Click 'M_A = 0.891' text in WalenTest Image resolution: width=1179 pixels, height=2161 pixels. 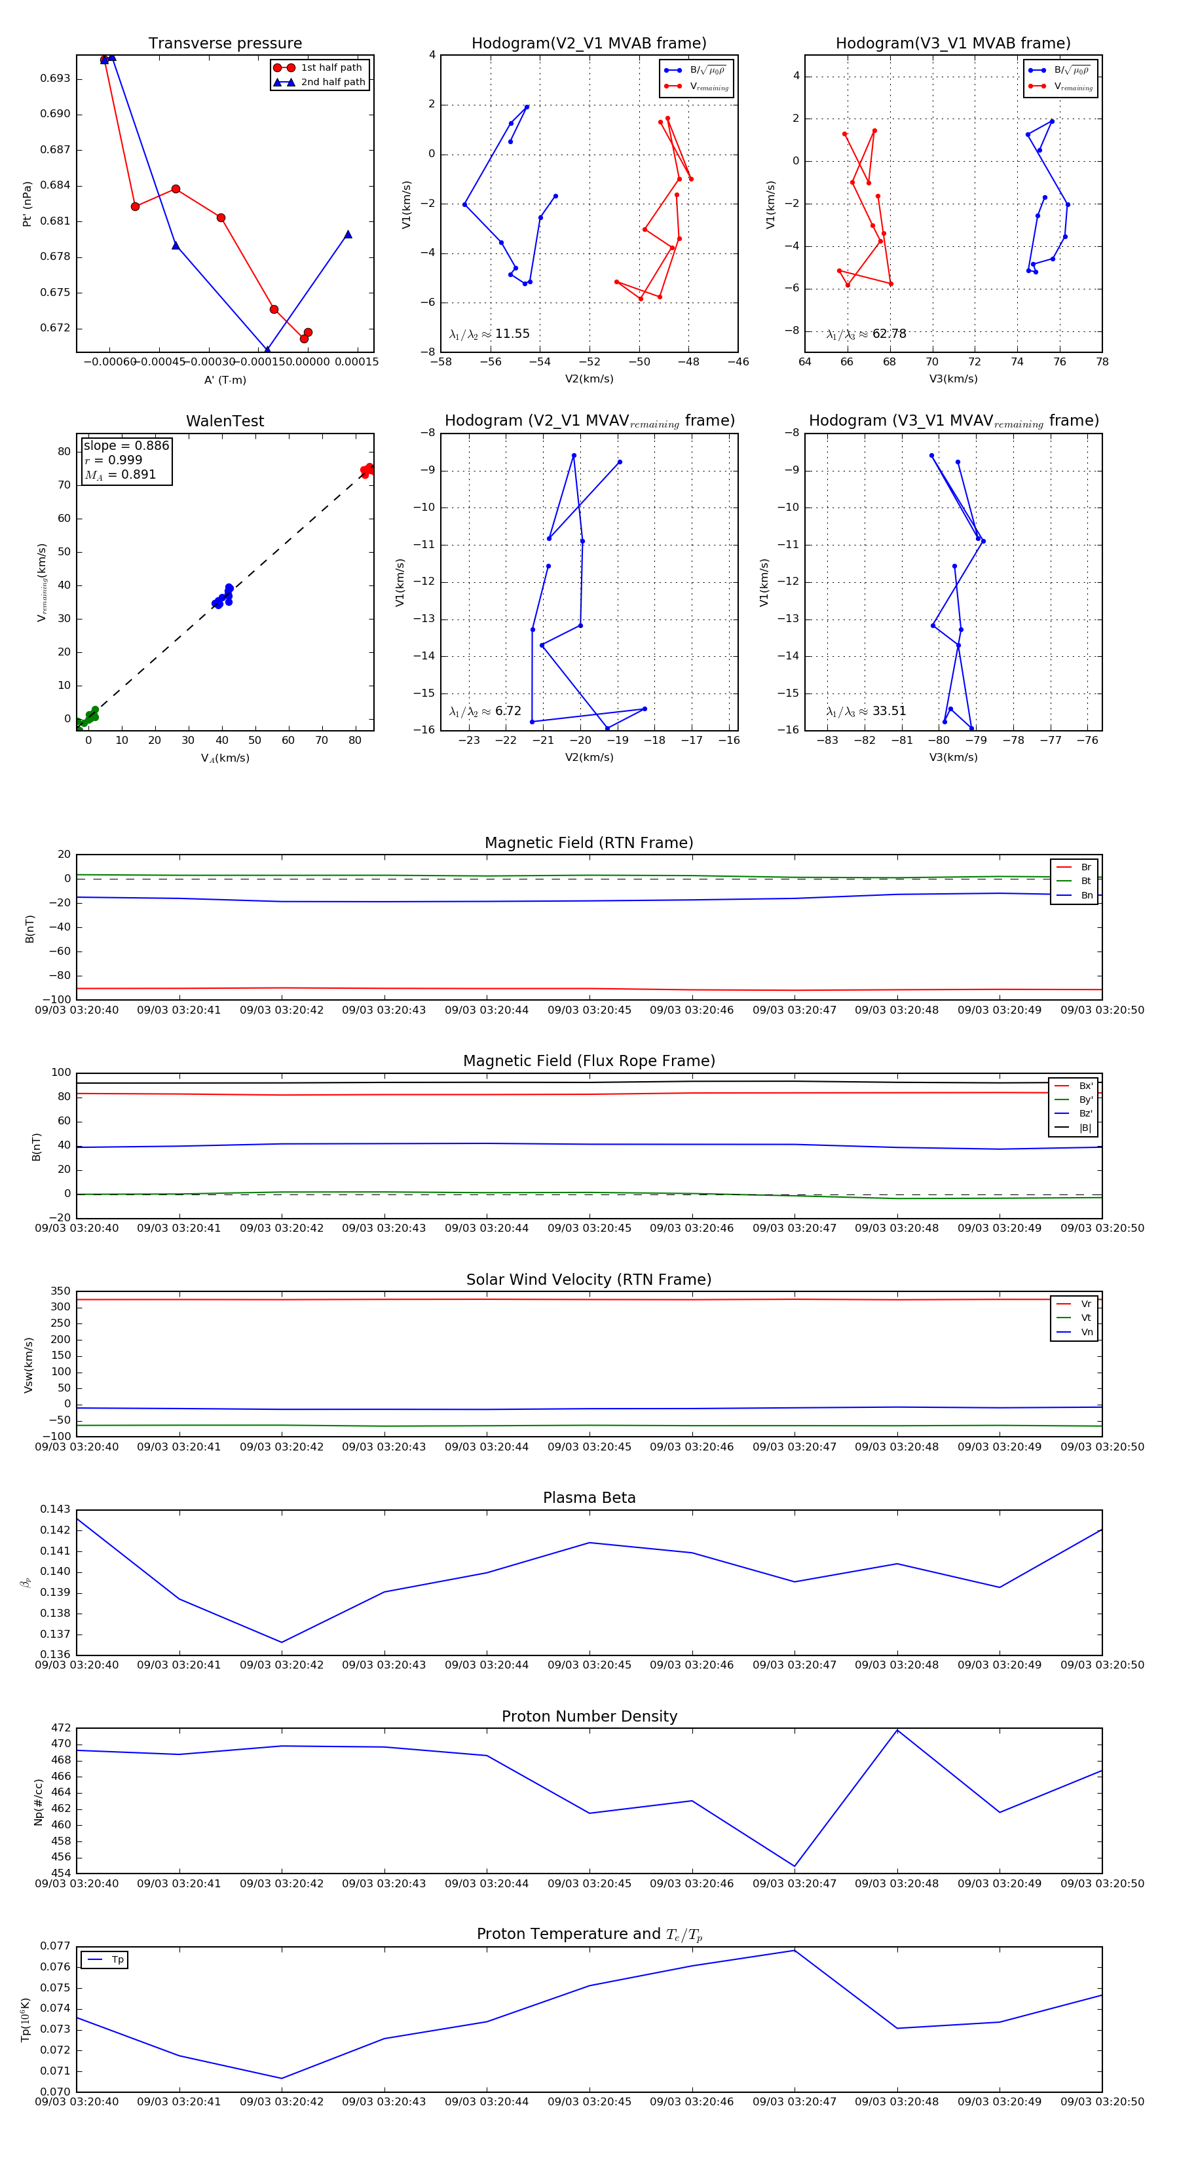120,475
